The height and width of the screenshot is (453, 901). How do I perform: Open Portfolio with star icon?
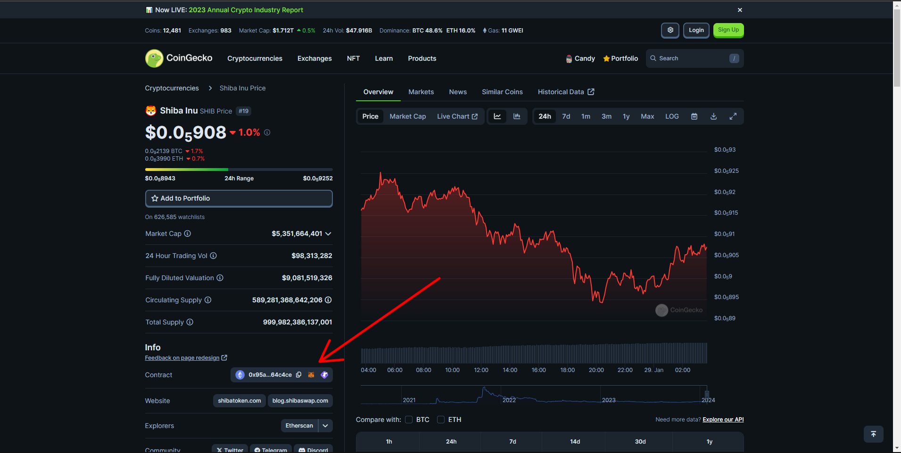[620, 58]
